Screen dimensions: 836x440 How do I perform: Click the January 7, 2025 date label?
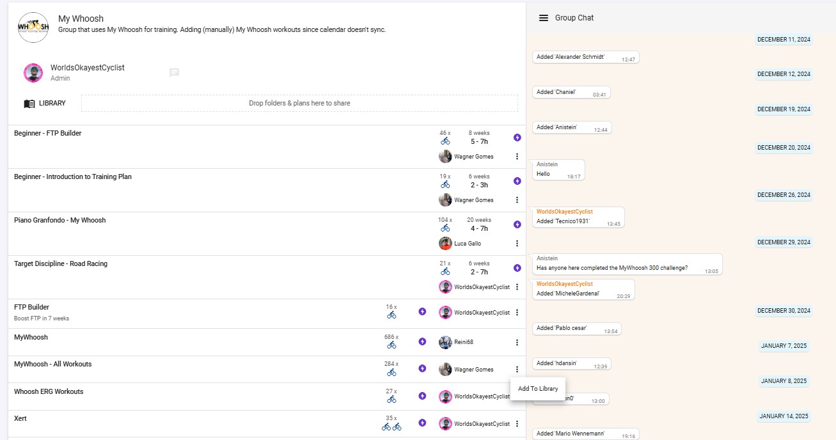click(784, 346)
